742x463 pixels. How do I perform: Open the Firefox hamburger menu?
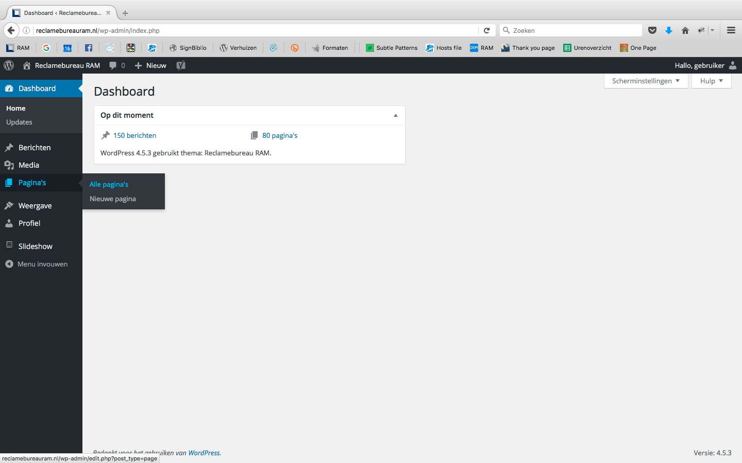[x=731, y=30]
